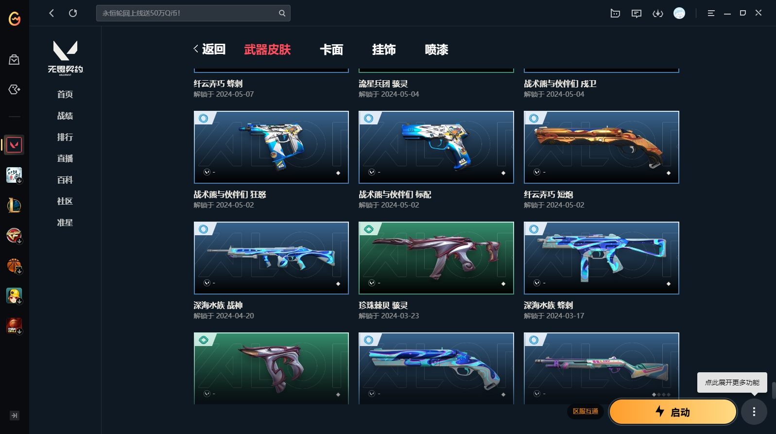Open the message chat icon at top right
This screenshot has height=434, width=776.
tap(636, 14)
